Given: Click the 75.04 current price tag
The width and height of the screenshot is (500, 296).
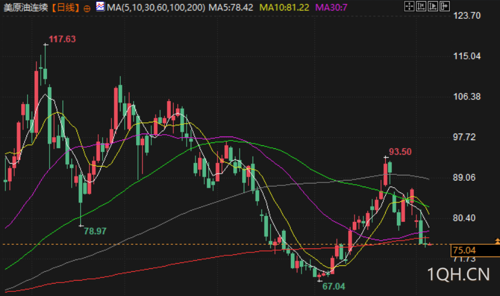Looking at the screenshot, I should click(x=475, y=251).
